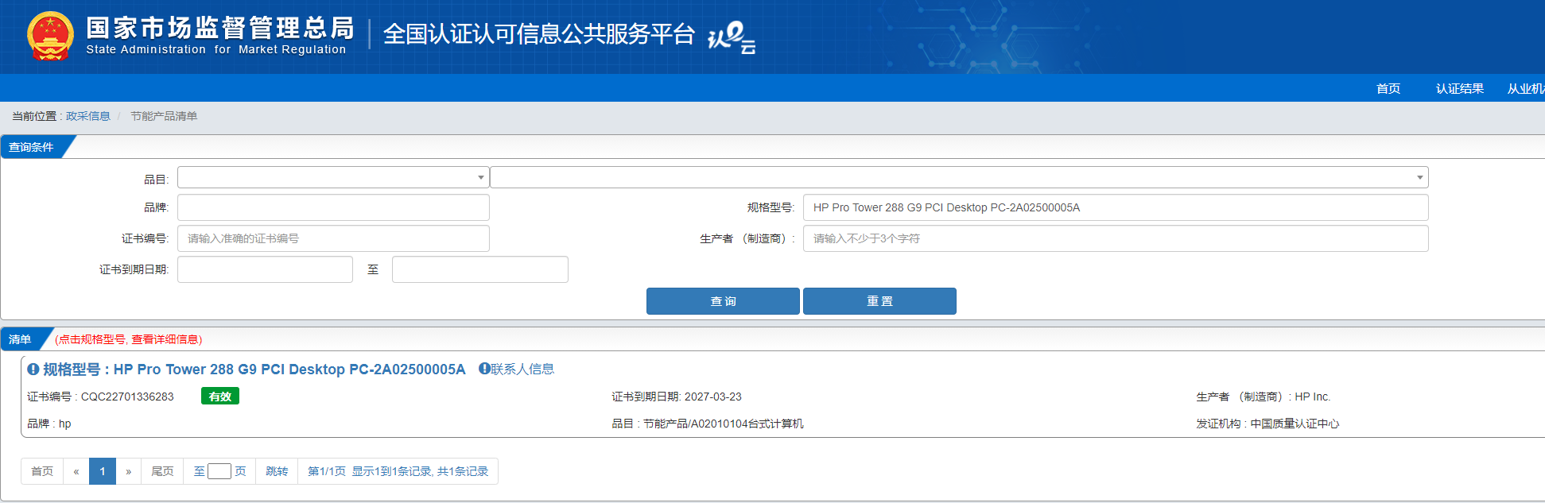Click the 认e云 cloud logo

click(x=732, y=37)
